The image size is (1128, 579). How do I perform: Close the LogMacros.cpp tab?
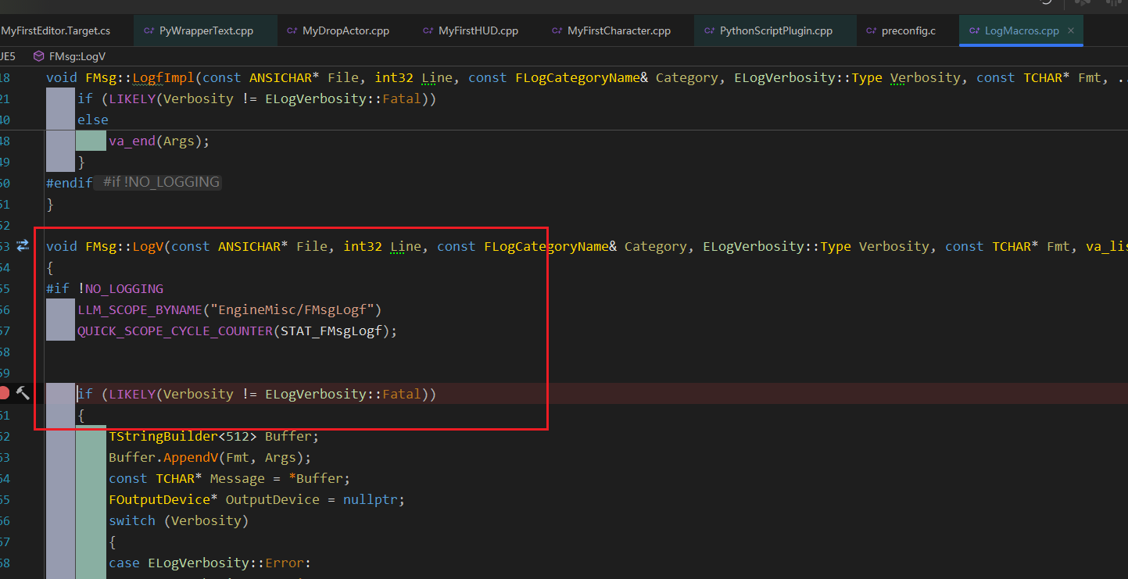click(x=1070, y=30)
